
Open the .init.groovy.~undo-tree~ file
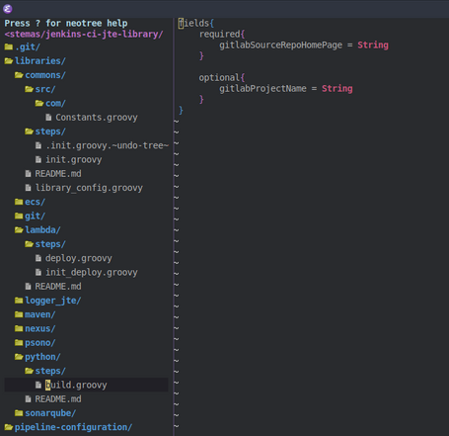(107, 145)
